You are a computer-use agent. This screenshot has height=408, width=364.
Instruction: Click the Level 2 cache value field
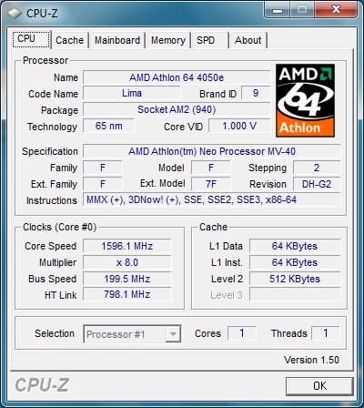295,279
